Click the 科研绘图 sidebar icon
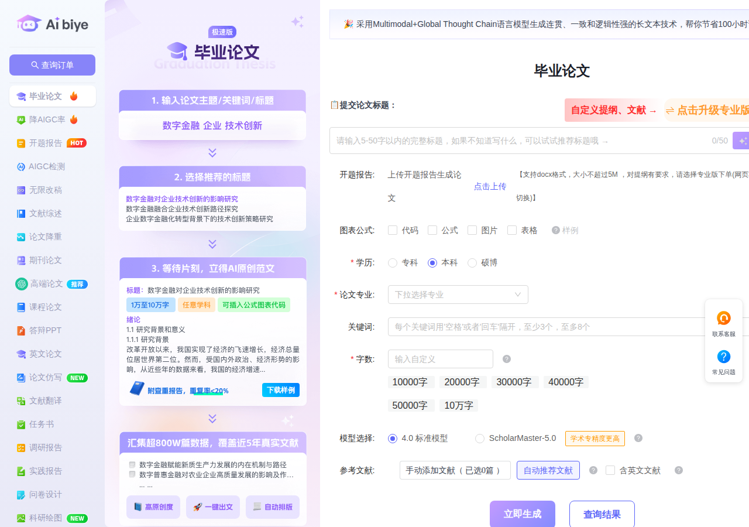The width and height of the screenshot is (749, 527). [21, 518]
